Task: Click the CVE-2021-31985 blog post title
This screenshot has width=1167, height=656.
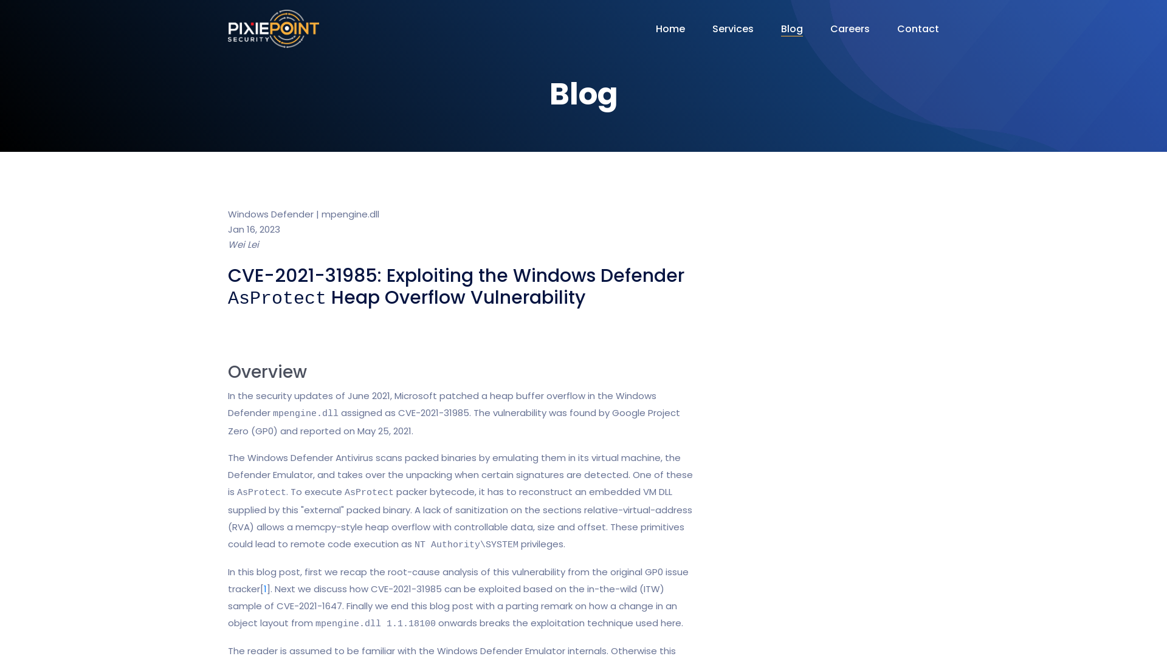Action: (x=455, y=286)
